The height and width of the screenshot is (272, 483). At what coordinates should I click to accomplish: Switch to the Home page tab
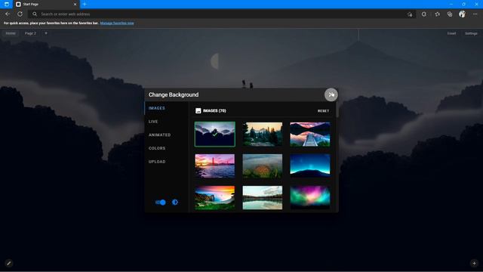pos(11,33)
